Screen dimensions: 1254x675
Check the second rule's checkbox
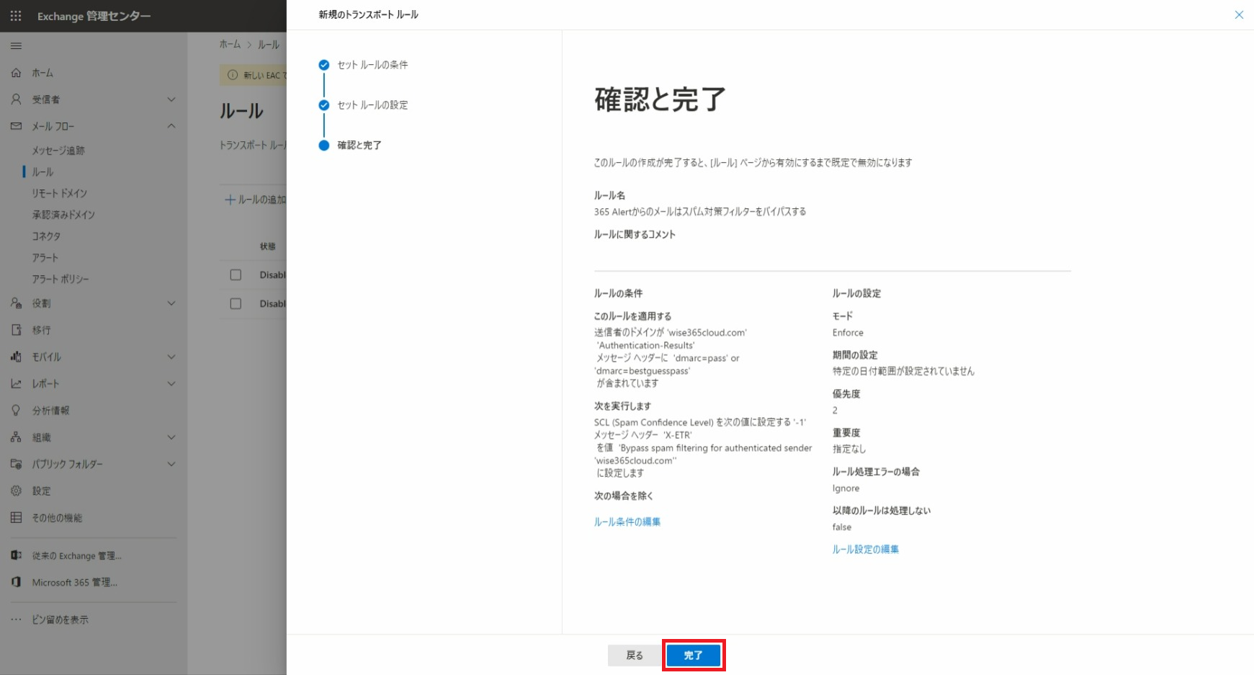(236, 303)
